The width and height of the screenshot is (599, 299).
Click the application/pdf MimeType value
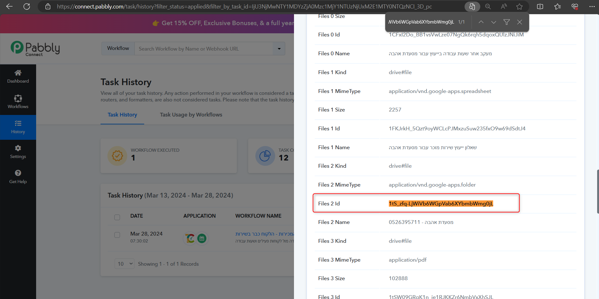pyautogui.click(x=407, y=260)
